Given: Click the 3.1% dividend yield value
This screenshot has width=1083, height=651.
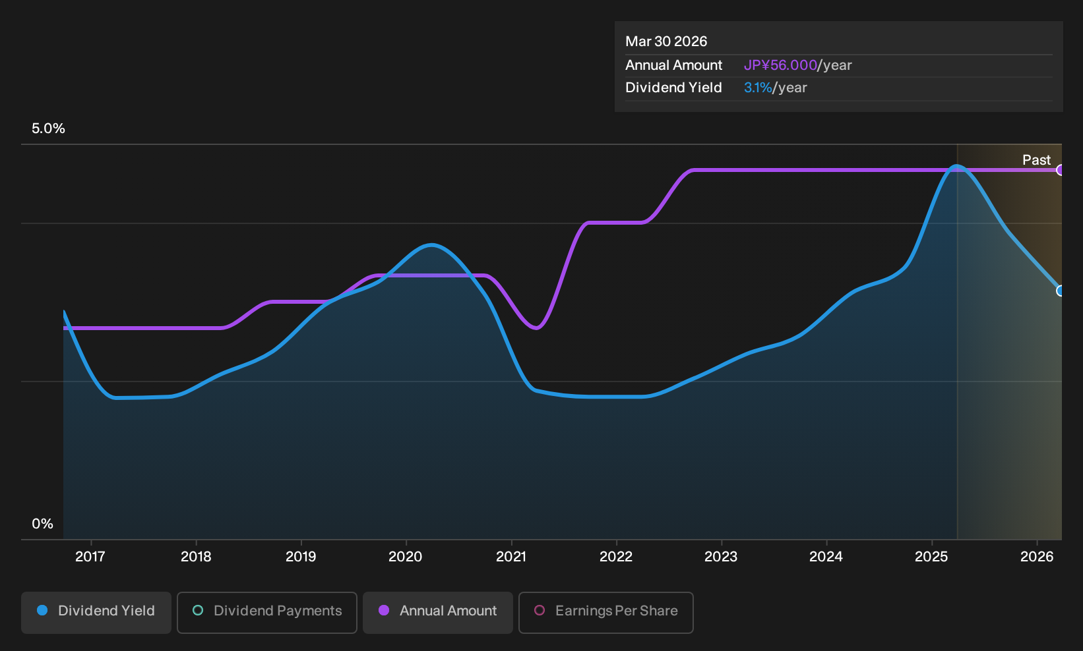Looking at the screenshot, I should 758,88.
